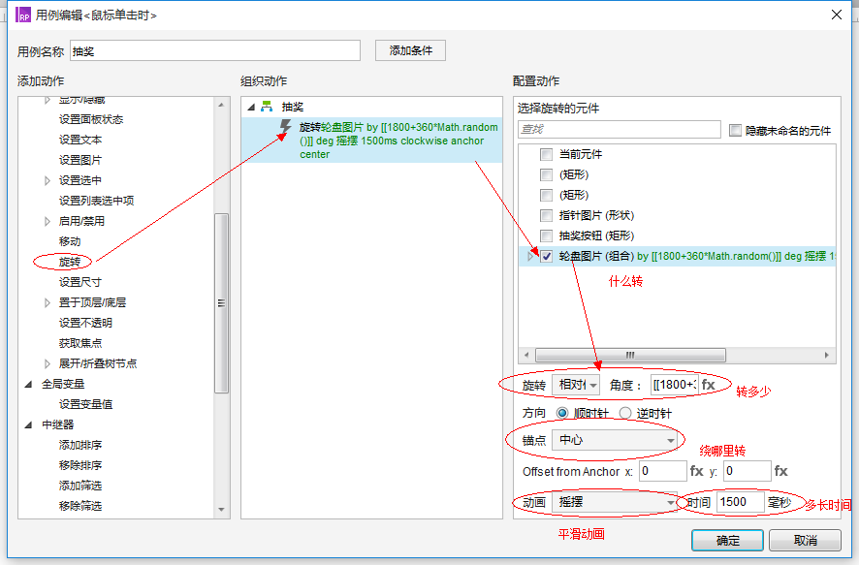The image size is (859, 565).
Task: Collapse the 抽奖 case in 组织动作
Action: coord(251,108)
